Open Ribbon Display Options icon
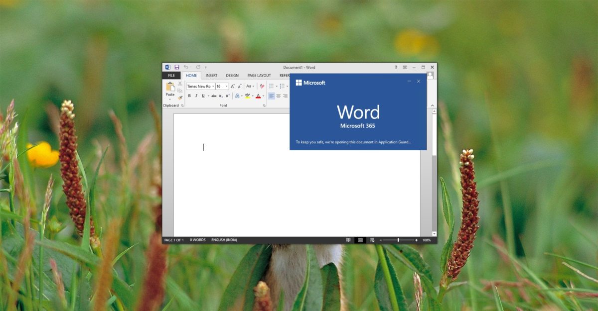598x311 pixels. coord(405,67)
